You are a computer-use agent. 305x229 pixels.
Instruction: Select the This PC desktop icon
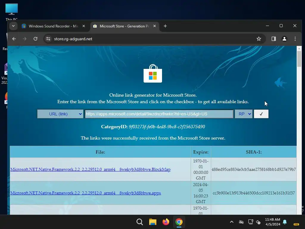[12, 12]
